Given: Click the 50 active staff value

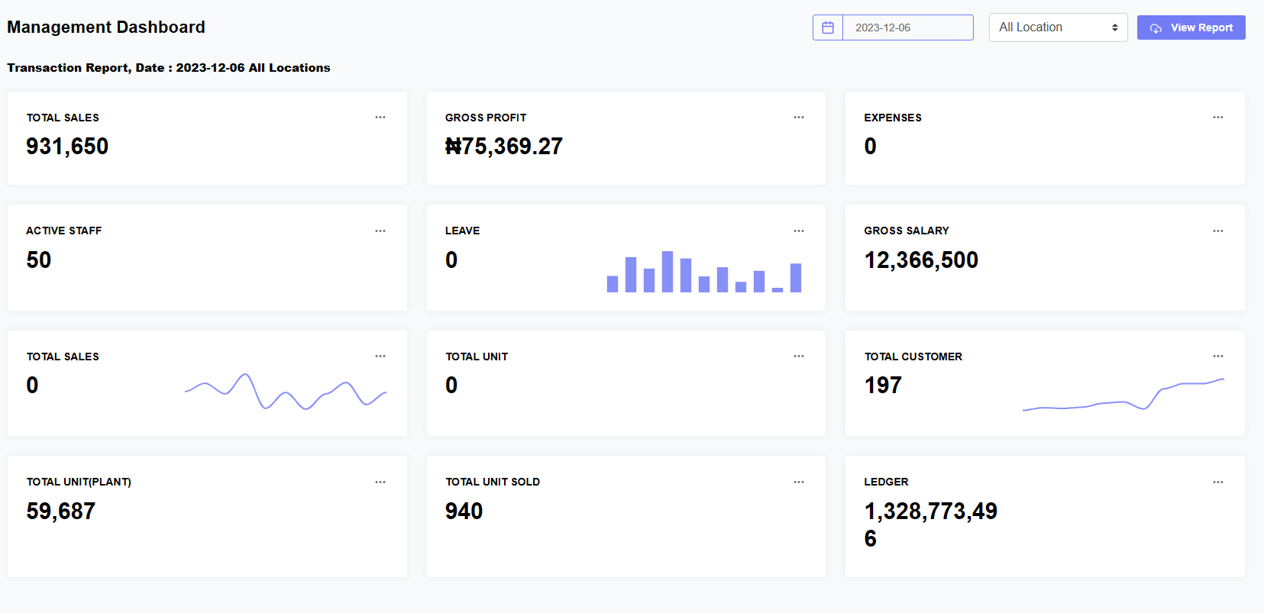Looking at the screenshot, I should 39,260.
